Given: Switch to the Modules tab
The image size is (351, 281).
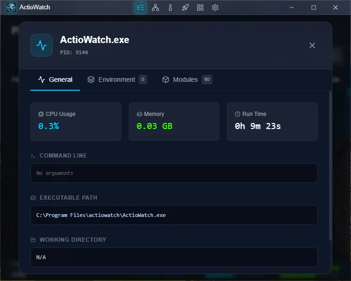Looking at the screenshot, I should click(187, 79).
